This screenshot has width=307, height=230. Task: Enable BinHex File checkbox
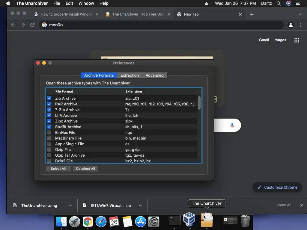point(49,132)
